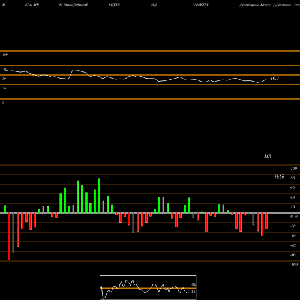Click the 40.1 RSI value label
The height and width of the screenshot is (300, 300).
[x=274, y=79]
